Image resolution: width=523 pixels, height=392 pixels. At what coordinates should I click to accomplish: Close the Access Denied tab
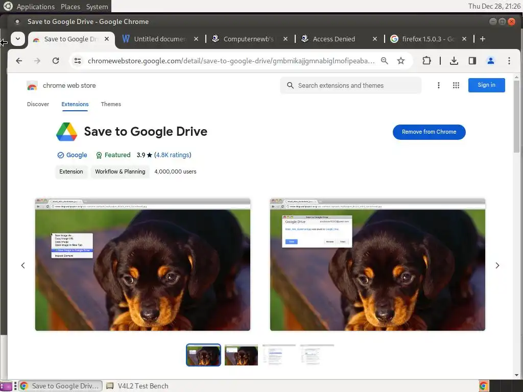click(x=375, y=39)
